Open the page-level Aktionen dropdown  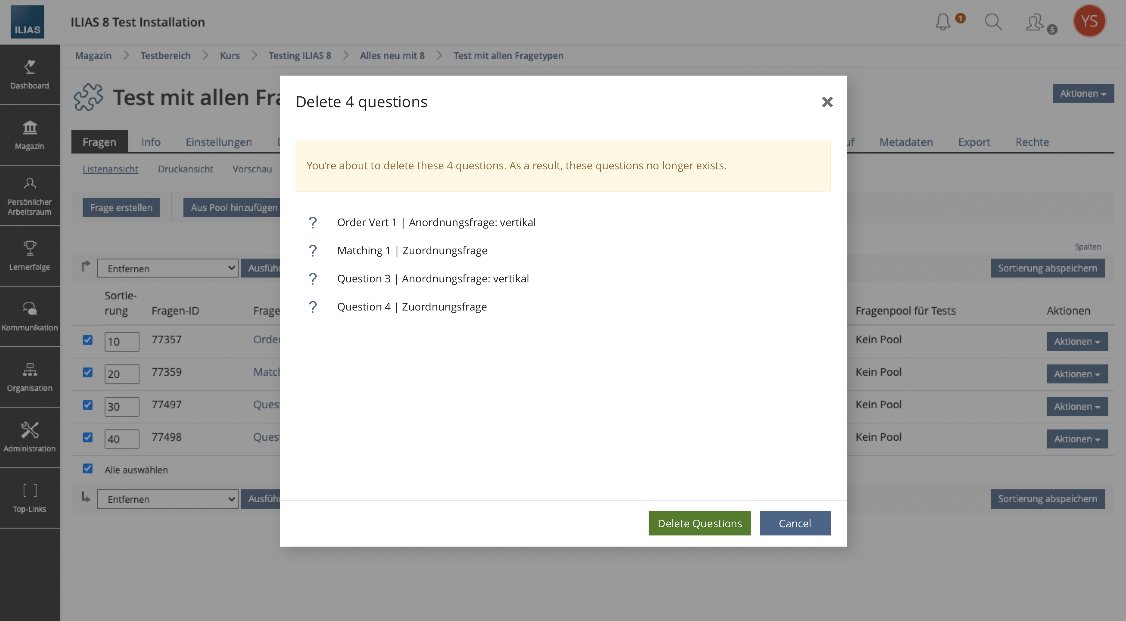coord(1083,93)
